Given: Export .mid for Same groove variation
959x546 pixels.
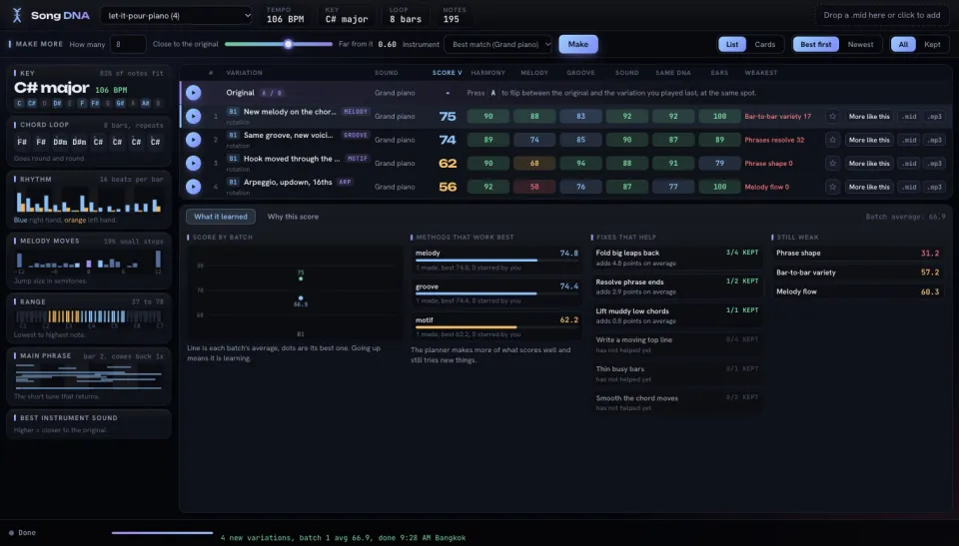Looking at the screenshot, I should pos(909,140).
